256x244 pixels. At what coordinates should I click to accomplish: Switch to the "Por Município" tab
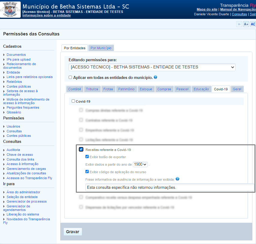[x=101, y=48]
